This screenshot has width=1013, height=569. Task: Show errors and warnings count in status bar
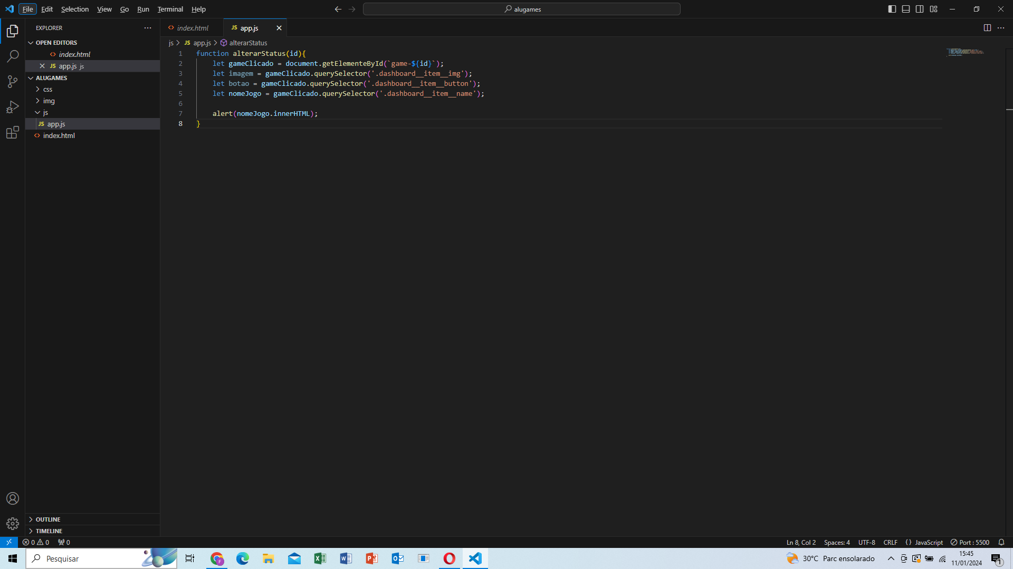(36, 542)
